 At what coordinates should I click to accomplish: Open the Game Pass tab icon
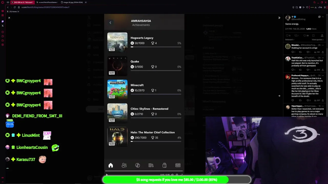178,165
